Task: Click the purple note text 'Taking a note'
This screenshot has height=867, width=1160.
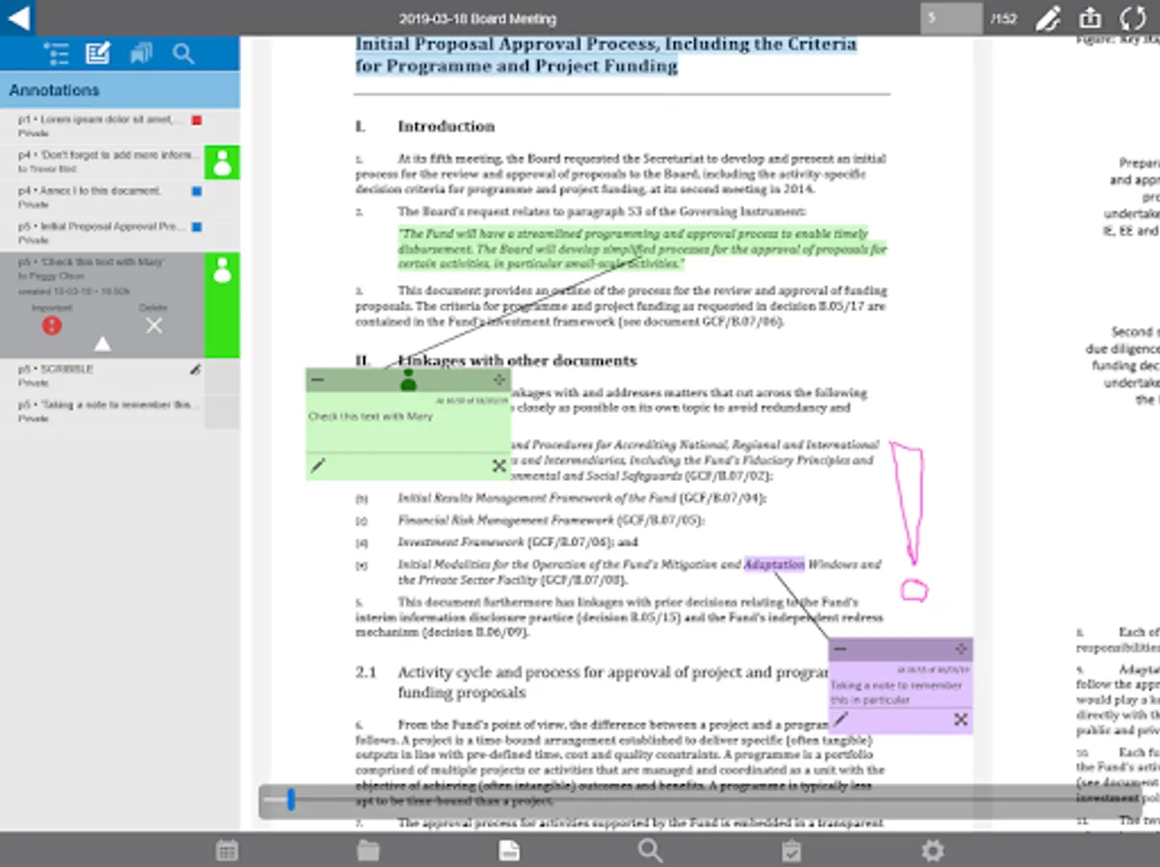Action: [896, 693]
